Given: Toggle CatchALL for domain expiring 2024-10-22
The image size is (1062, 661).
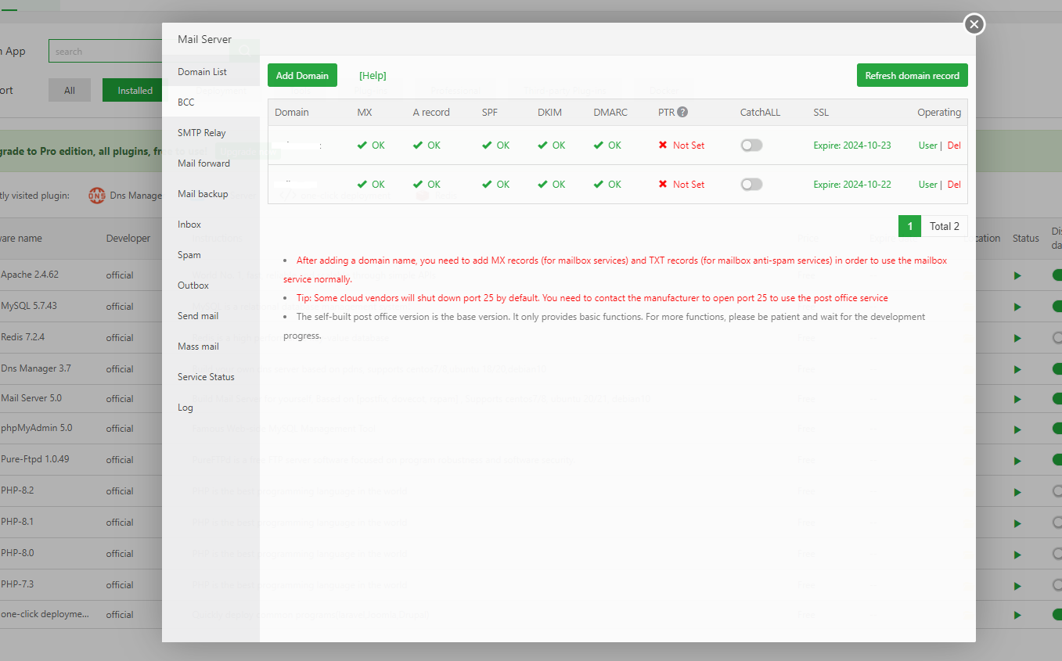Looking at the screenshot, I should pos(751,185).
